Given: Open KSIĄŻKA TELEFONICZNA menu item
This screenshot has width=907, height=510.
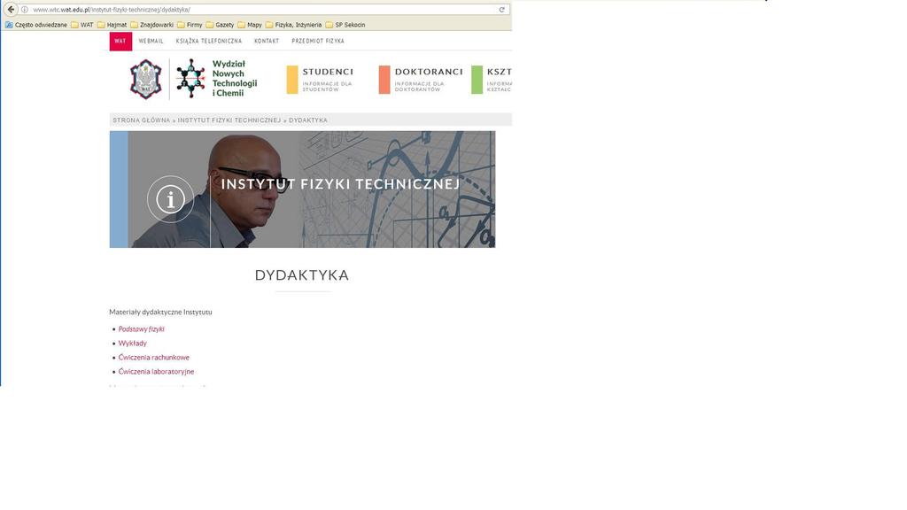Looking at the screenshot, I should 209,41.
